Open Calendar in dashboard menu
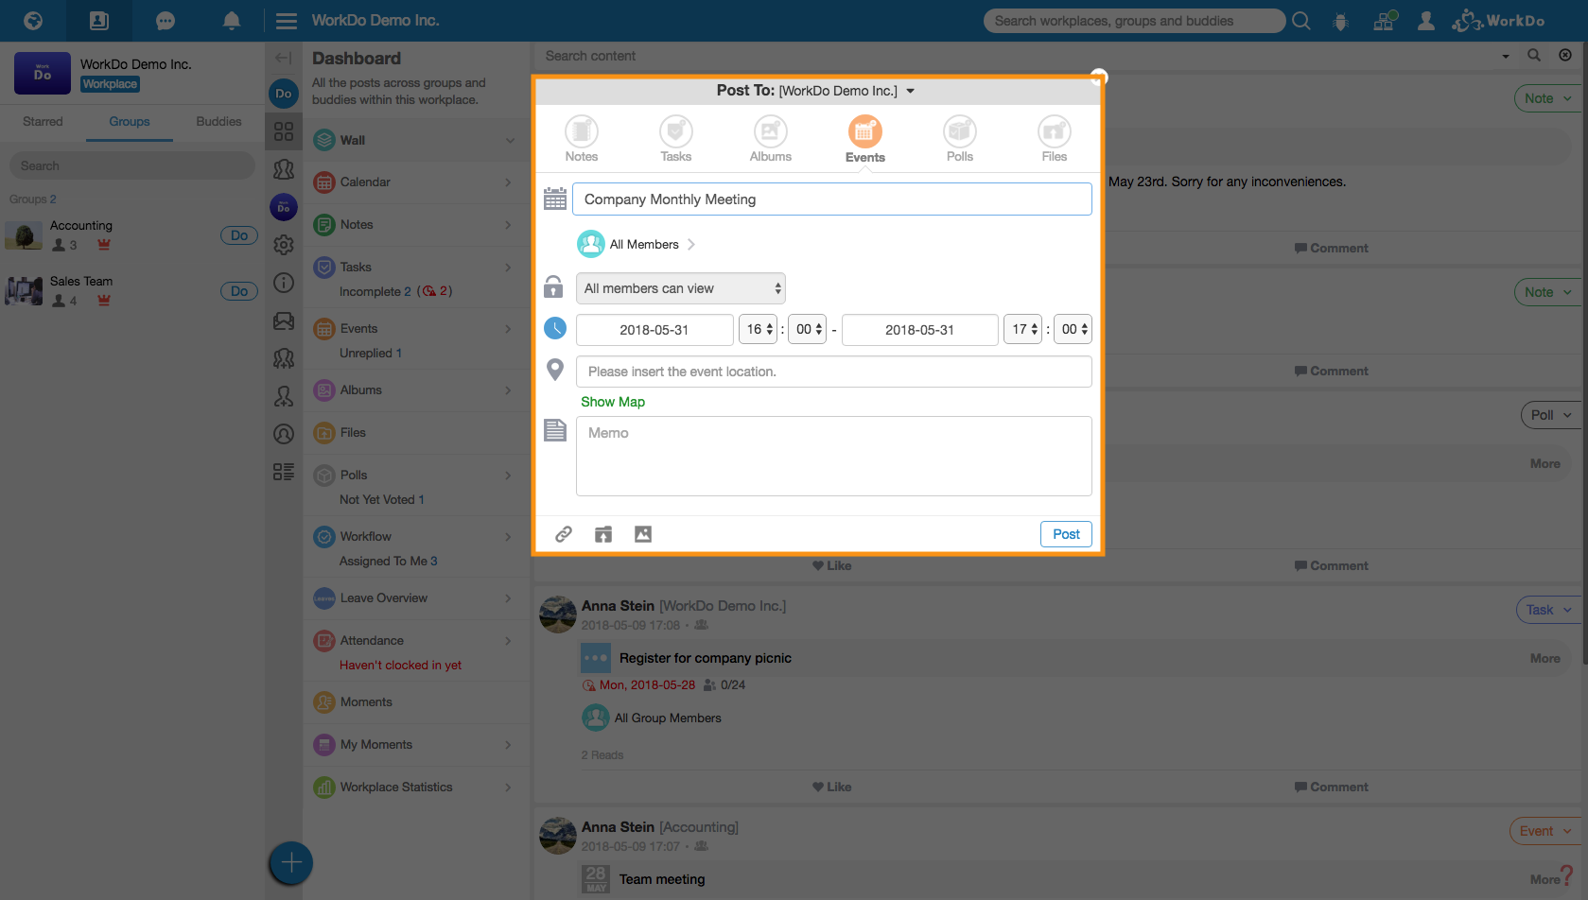The width and height of the screenshot is (1588, 900). tap(416, 182)
